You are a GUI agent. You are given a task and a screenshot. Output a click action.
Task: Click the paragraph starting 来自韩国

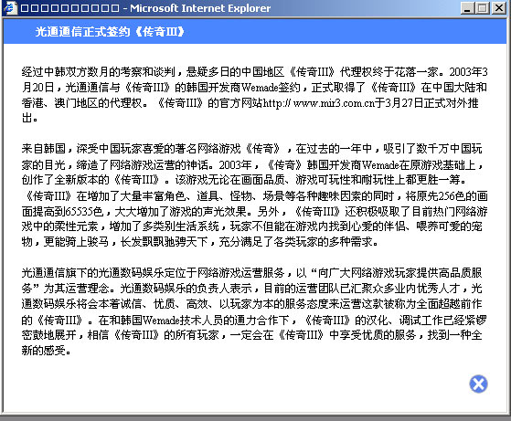click(254, 195)
